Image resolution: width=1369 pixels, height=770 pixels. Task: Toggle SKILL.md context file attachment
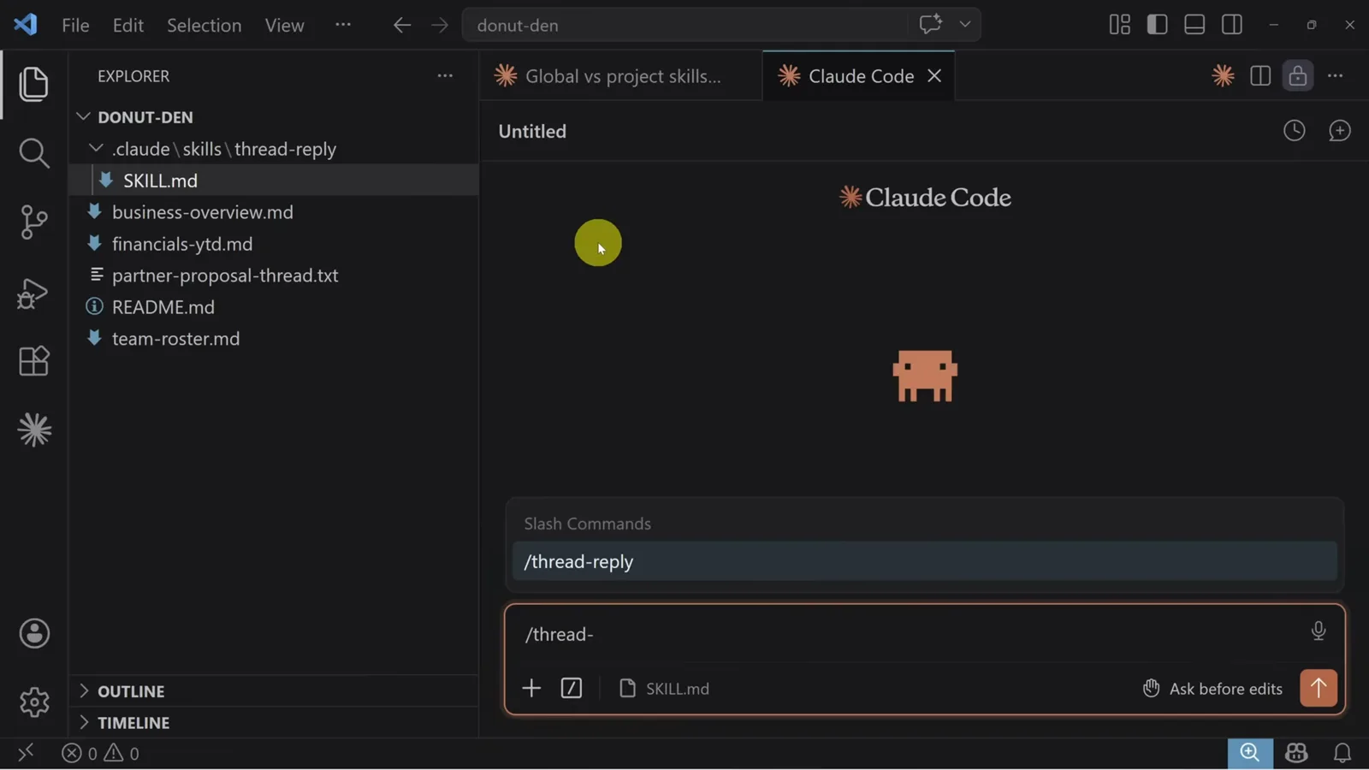pos(664,689)
